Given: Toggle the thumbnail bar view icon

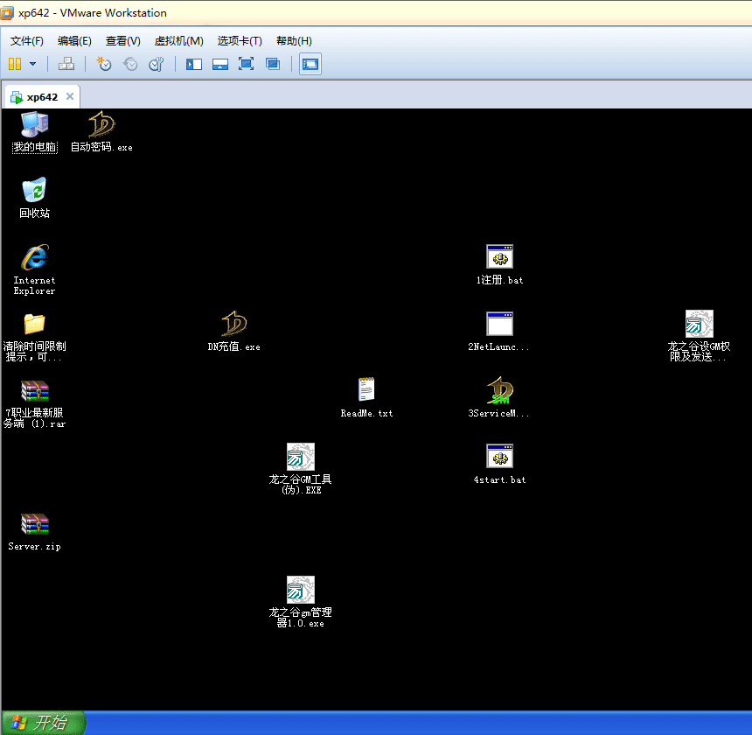Looking at the screenshot, I should coord(220,64).
